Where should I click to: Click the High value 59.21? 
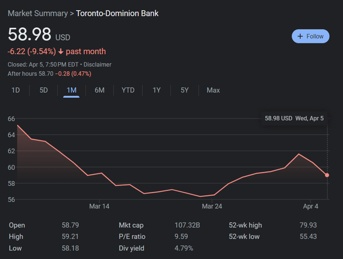(x=70, y=236)
